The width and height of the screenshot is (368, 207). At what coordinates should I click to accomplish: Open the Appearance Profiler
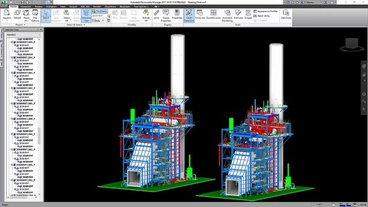(266, 11)
